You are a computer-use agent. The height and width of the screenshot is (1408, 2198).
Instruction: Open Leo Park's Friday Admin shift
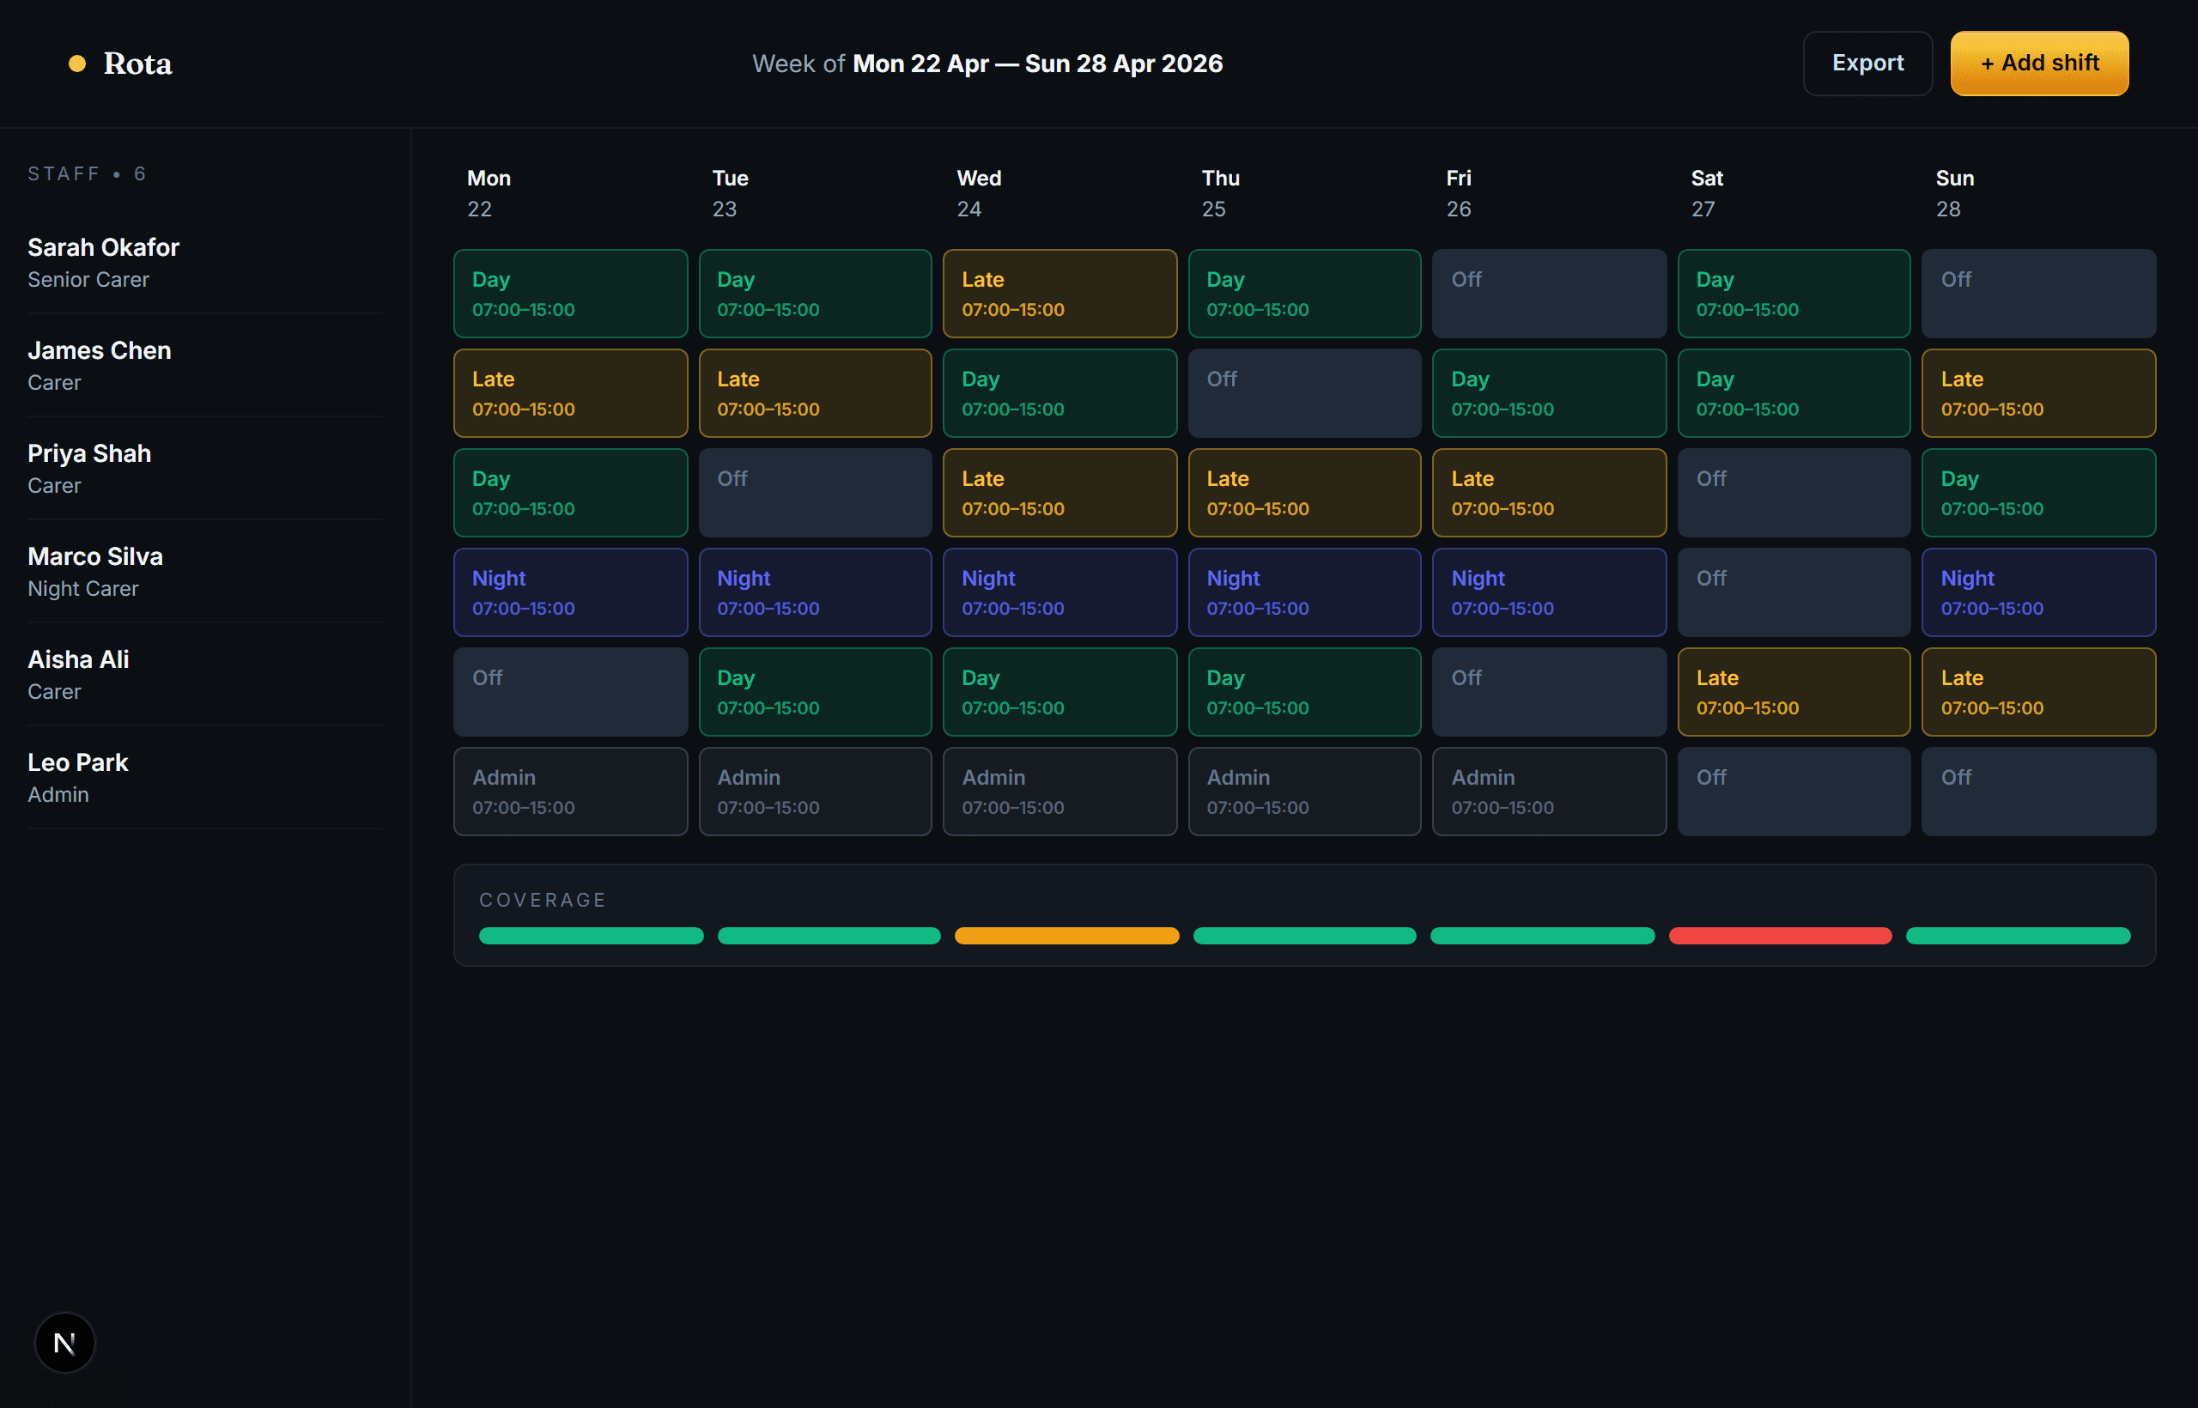coord(1549,792)
